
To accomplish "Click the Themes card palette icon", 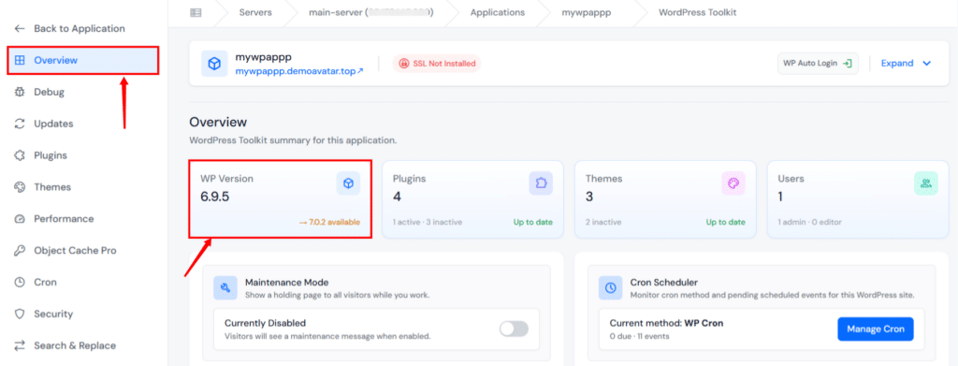I will point(733,183).
